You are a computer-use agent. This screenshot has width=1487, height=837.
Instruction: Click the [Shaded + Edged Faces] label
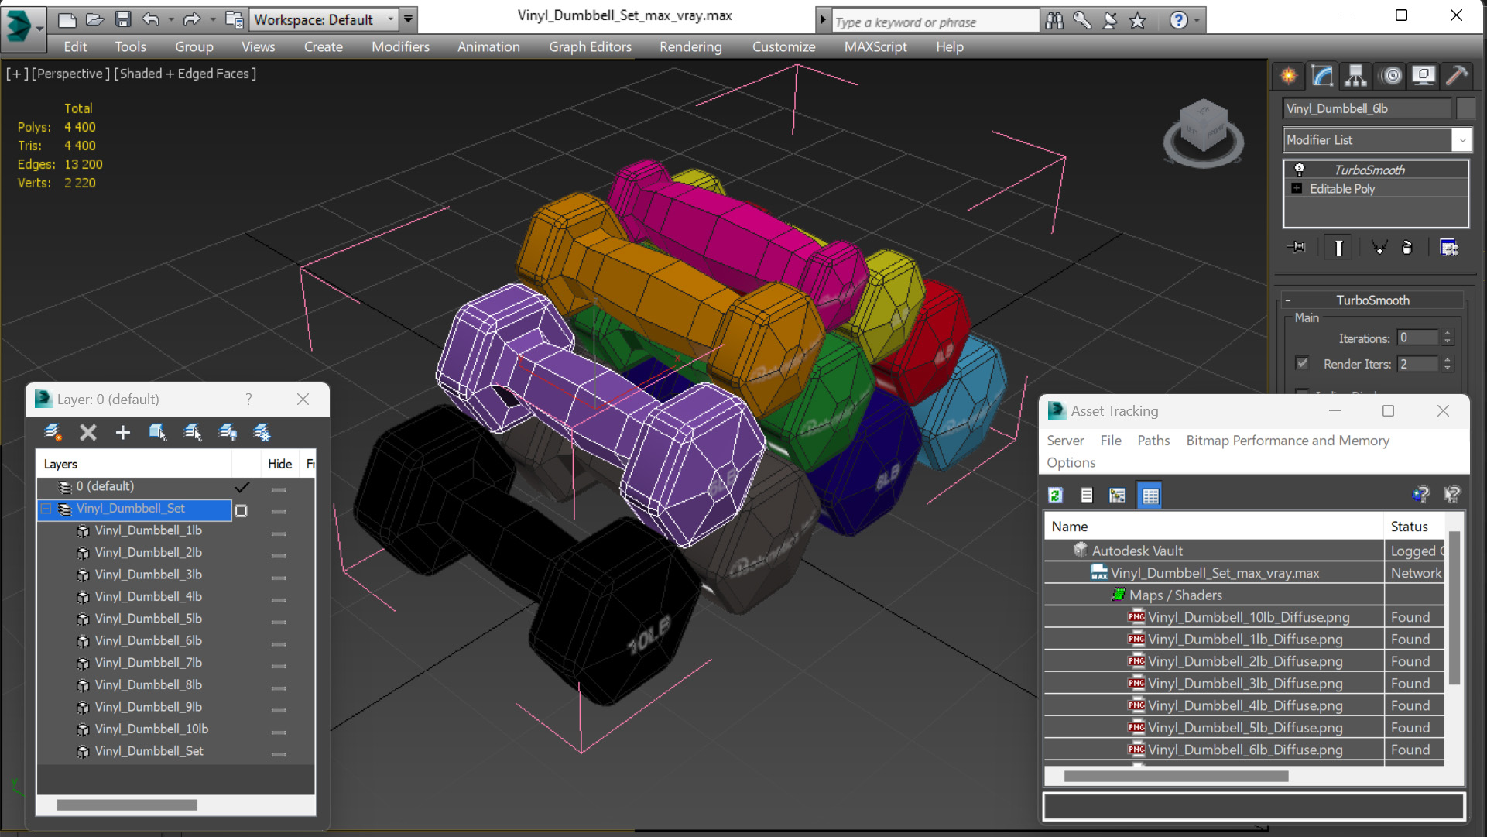pos(185,74)
